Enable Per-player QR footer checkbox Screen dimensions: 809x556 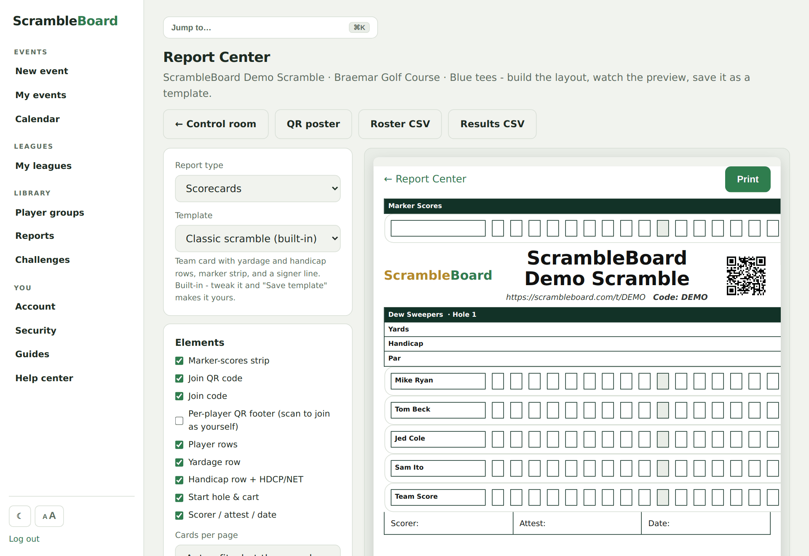pyautogui.click(x=179, y=420)
